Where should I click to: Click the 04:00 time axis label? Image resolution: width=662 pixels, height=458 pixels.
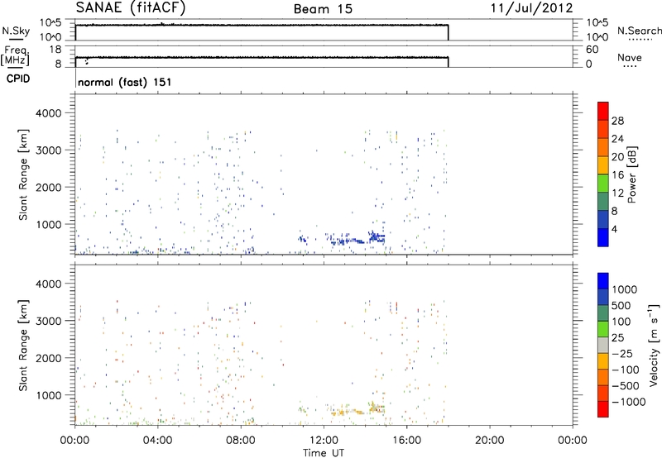(158, 441)
